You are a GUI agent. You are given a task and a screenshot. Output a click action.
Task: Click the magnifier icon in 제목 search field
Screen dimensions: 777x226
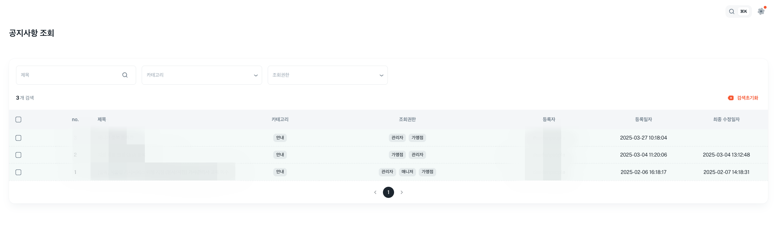(125, 75)
